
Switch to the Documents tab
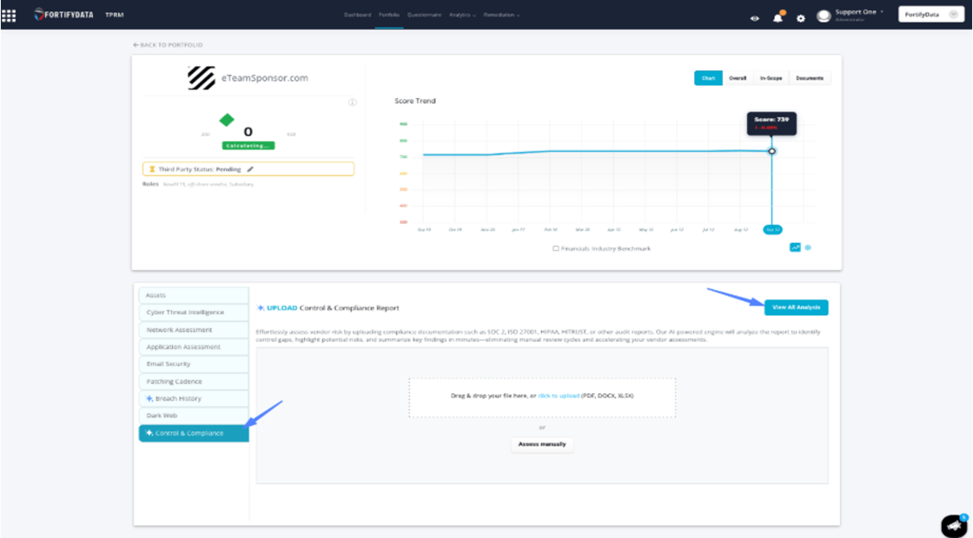[810, 77]
